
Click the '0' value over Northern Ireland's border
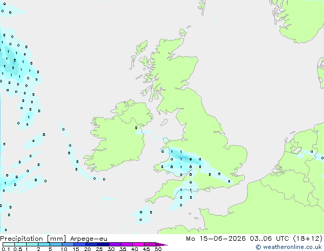point(136,128)
